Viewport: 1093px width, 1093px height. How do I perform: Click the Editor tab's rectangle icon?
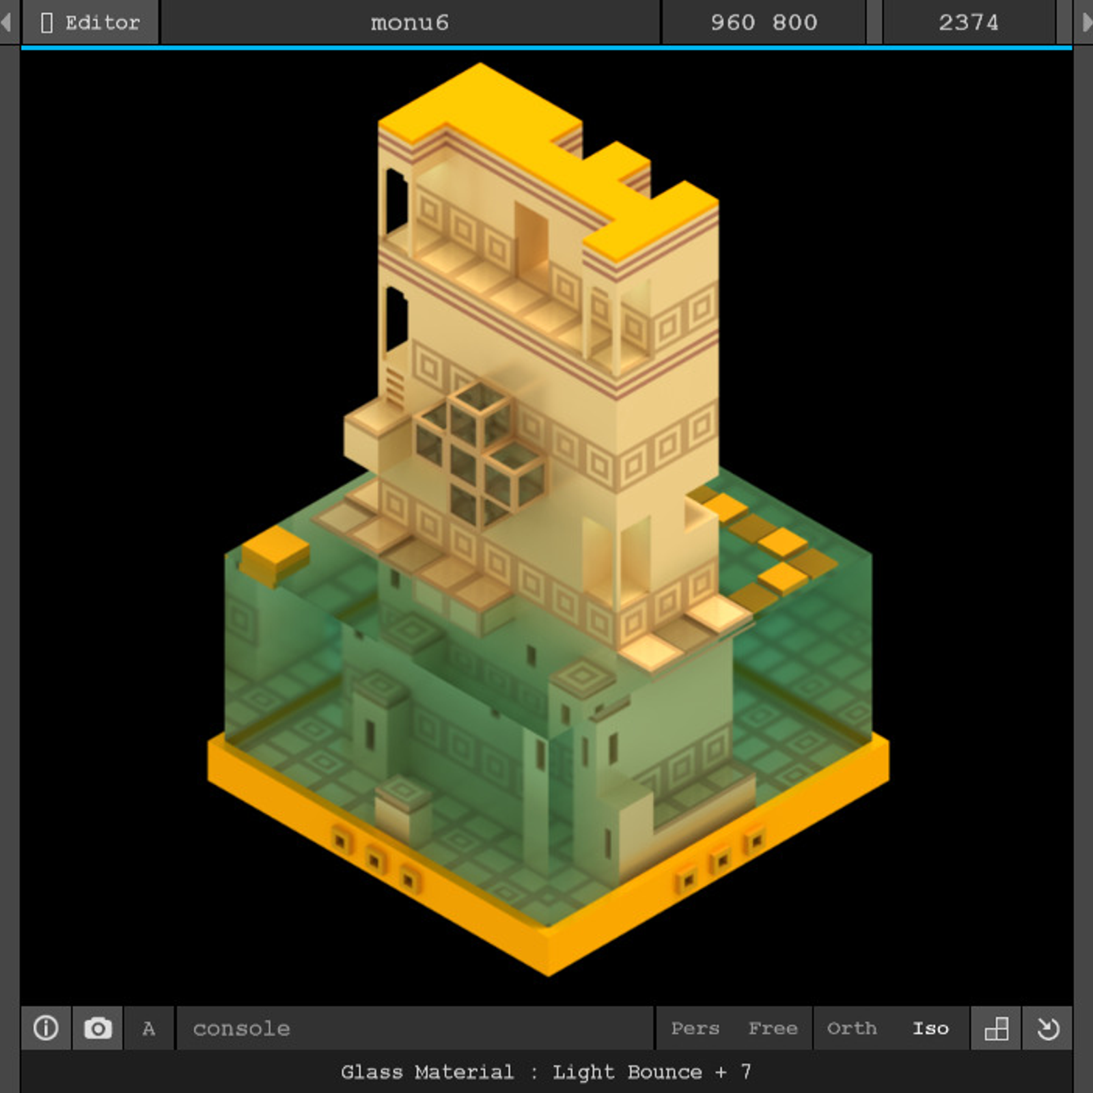click(46, 23)
